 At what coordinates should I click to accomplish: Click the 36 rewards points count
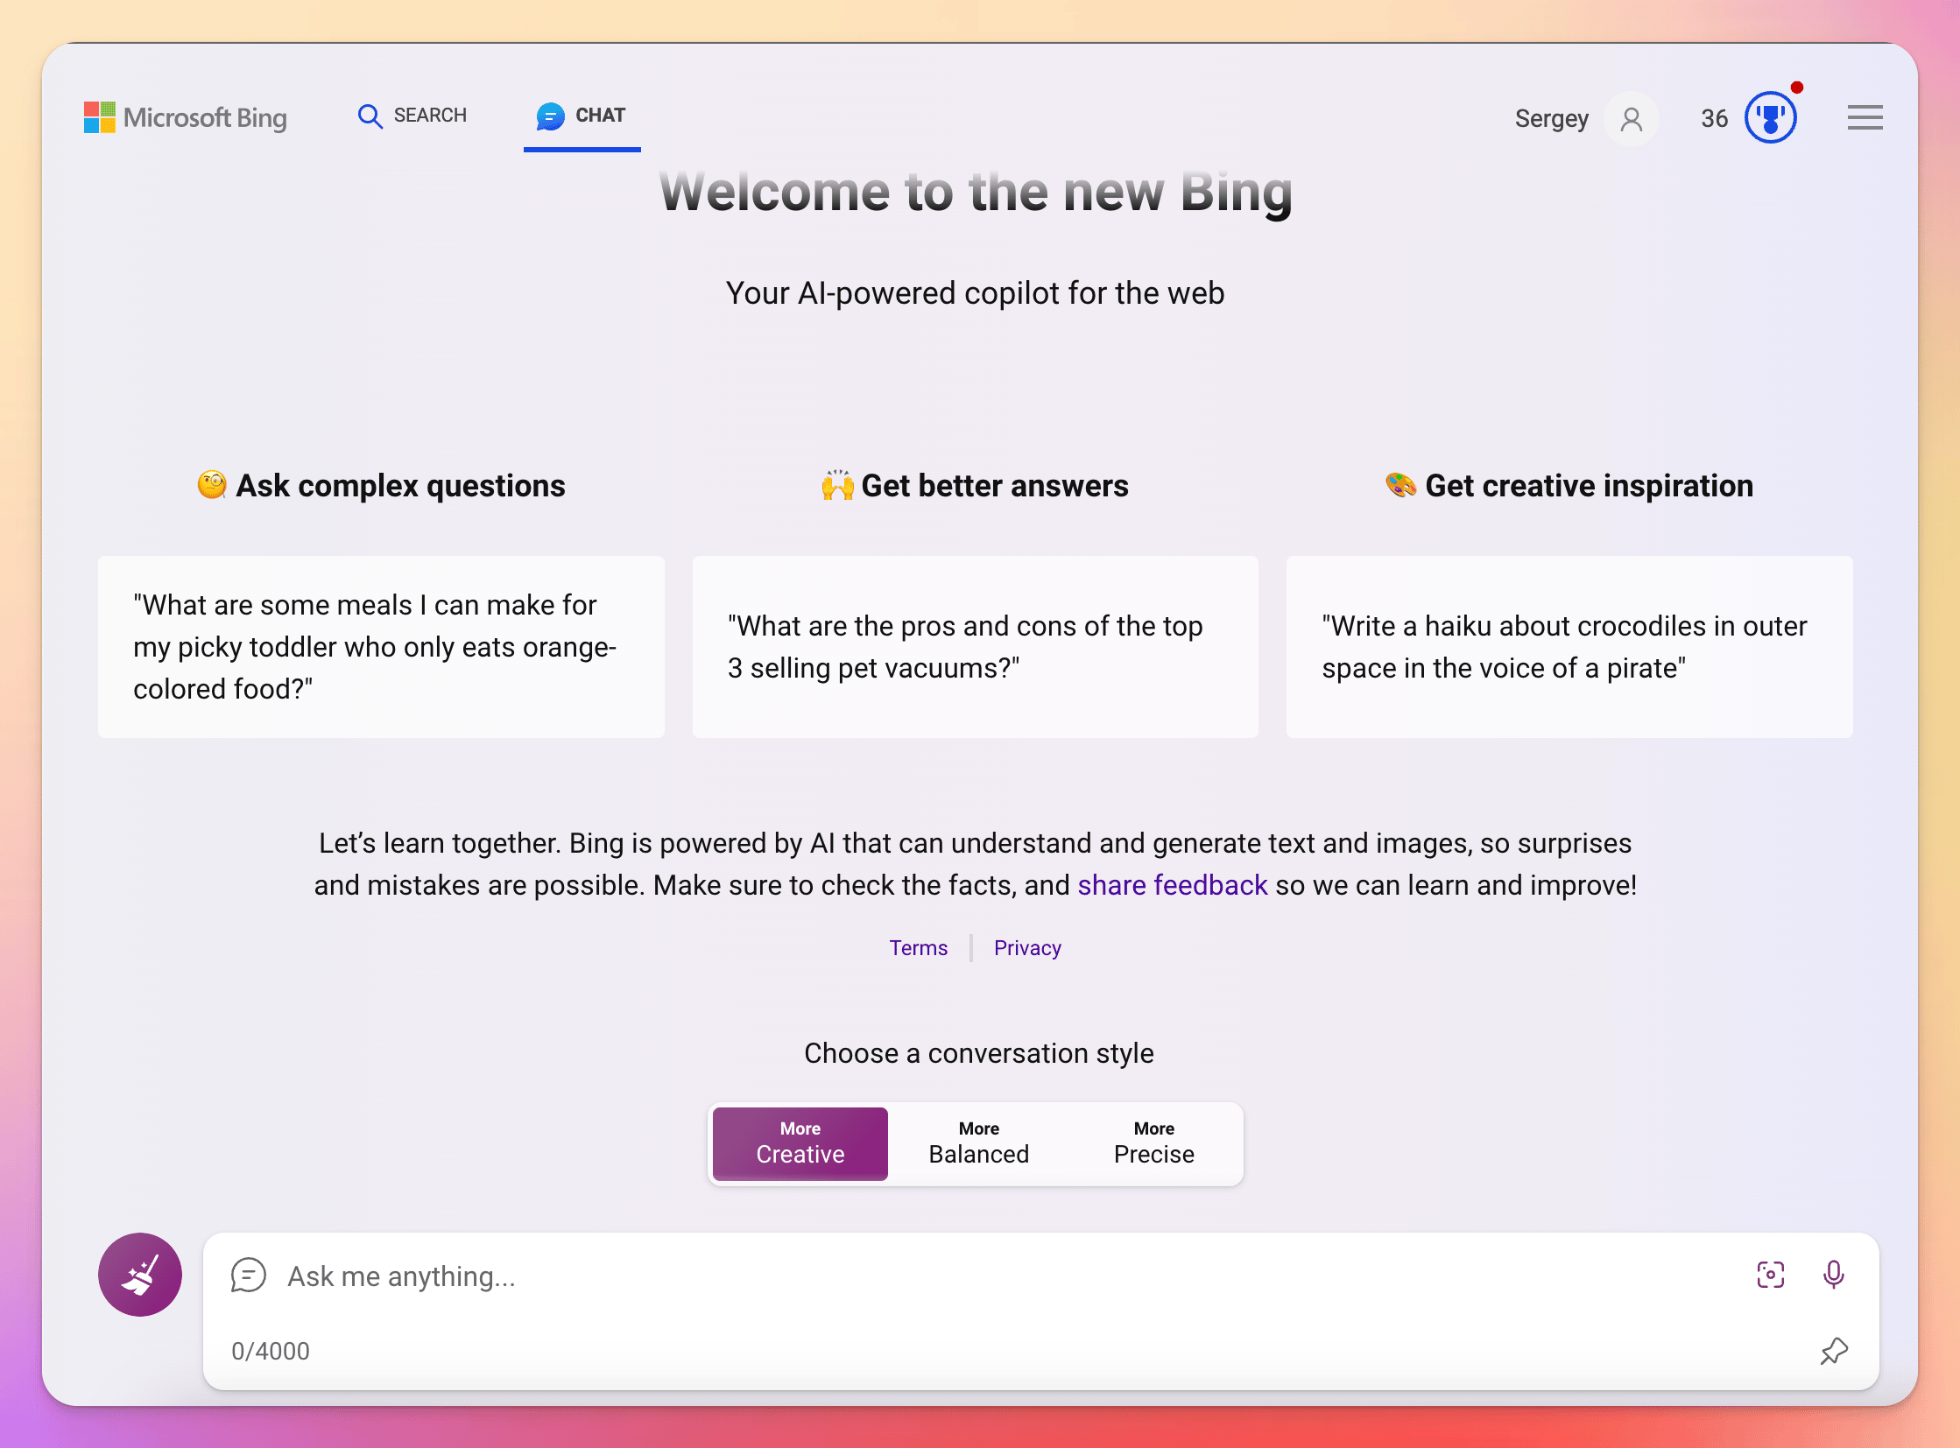(x=1714, y=118)
